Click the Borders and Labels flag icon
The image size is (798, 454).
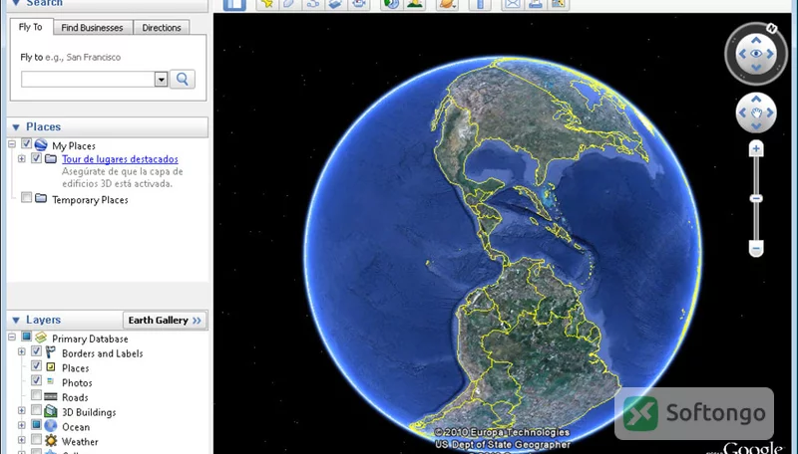tap(51, 351)
